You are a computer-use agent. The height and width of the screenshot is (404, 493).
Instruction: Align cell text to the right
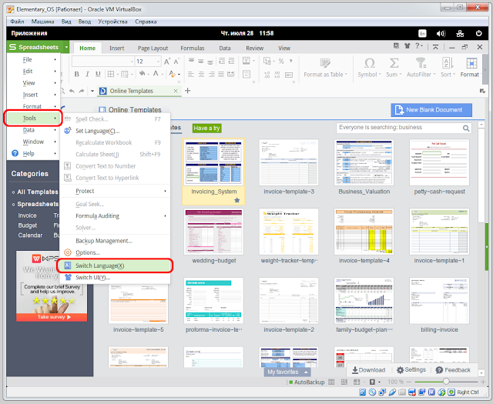(211, 74)
